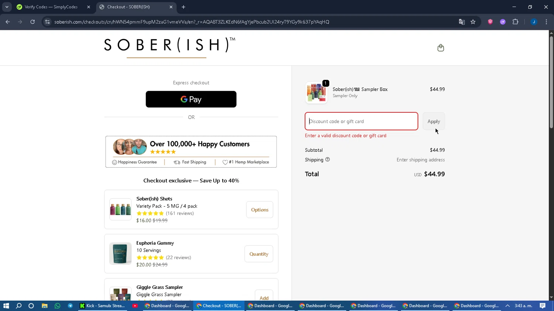Open the purple circular extension icon
Viewport: 554px width, 311px height.
[503, 22]
